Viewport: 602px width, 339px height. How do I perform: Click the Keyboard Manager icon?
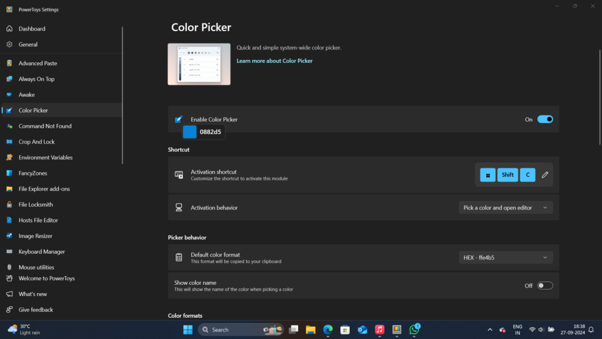click(x=9, y=252)
